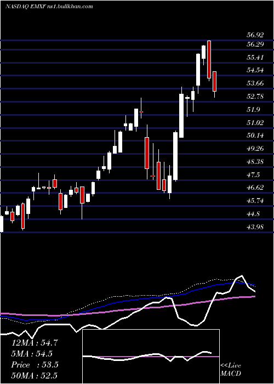Click the 49.26 price label
Image resolution: width=274 pixels, height=384 pixels.
[x=255, y=149]
